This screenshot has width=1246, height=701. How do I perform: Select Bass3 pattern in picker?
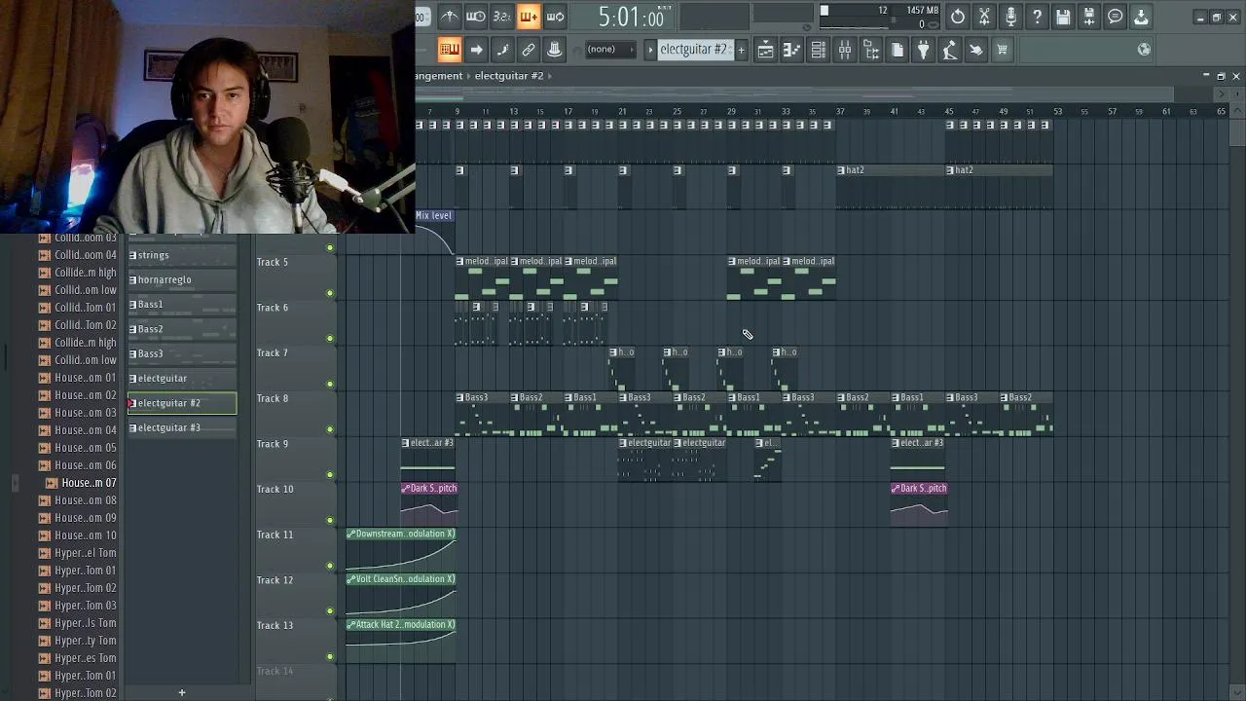click(182, 354)
